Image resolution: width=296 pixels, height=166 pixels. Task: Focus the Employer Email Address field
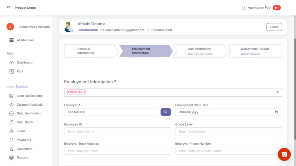click(117, 151)
